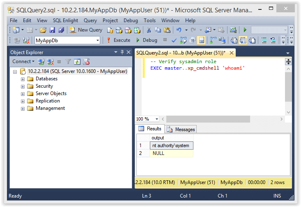Click the Query Options icon

coord(192,40)
